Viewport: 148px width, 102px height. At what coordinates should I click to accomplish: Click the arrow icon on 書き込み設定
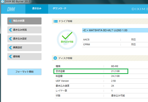click(10, 39)
